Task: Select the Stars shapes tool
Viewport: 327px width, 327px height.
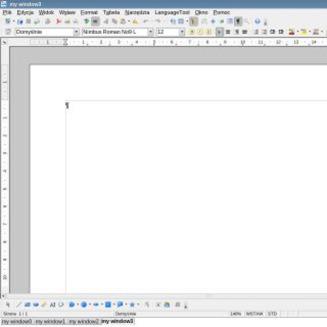Action: click(x=132, y=305)
